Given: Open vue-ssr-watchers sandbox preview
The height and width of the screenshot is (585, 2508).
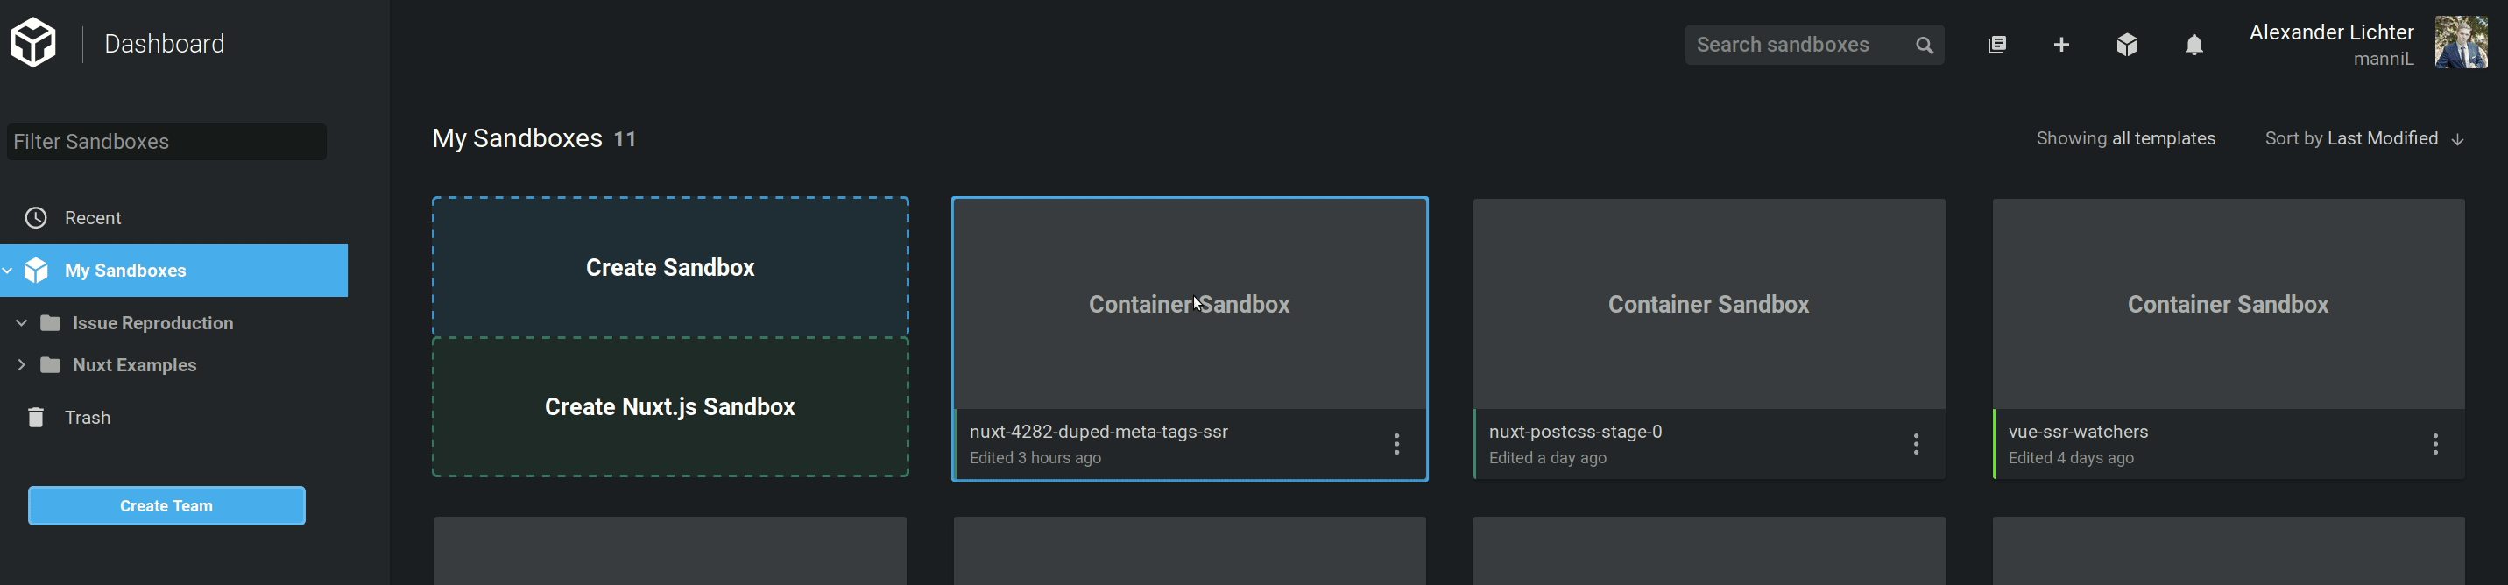Looking at the screenshot, I should pos(2228,305).
